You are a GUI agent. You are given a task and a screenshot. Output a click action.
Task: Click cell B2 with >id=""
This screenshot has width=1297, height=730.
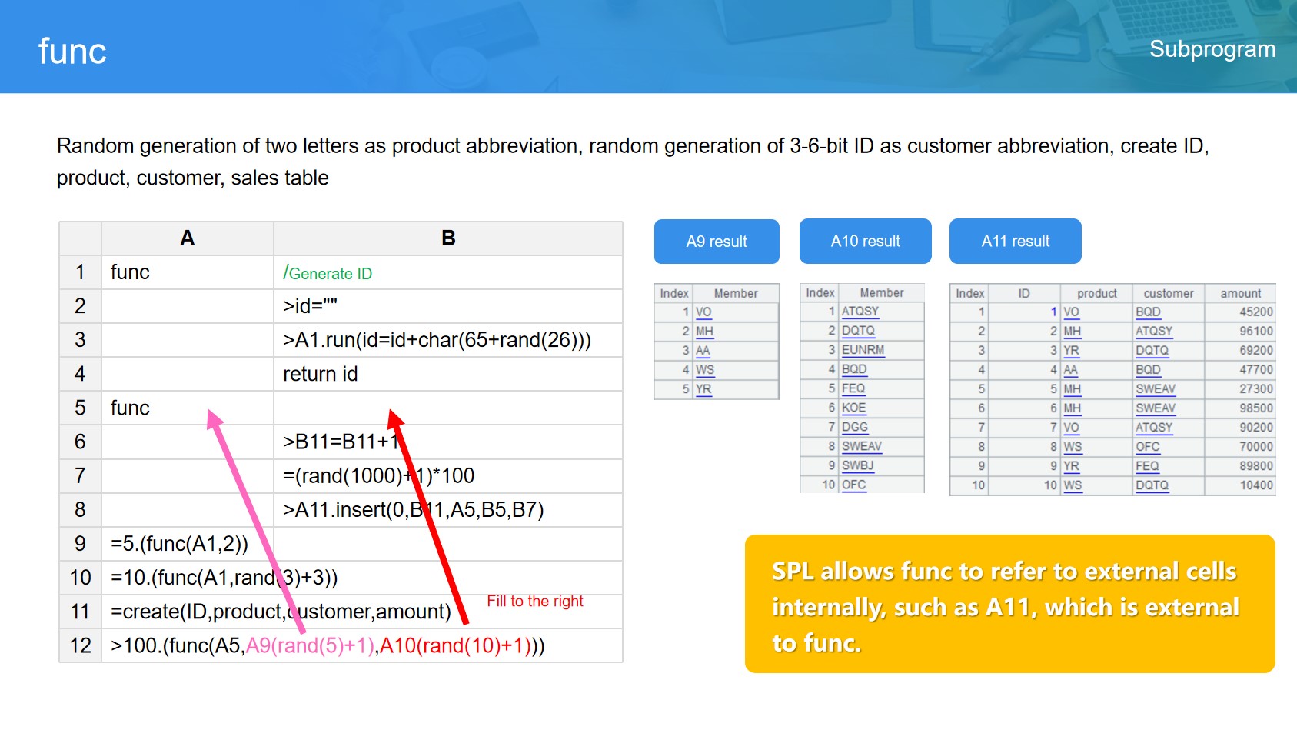pos(448,306)
